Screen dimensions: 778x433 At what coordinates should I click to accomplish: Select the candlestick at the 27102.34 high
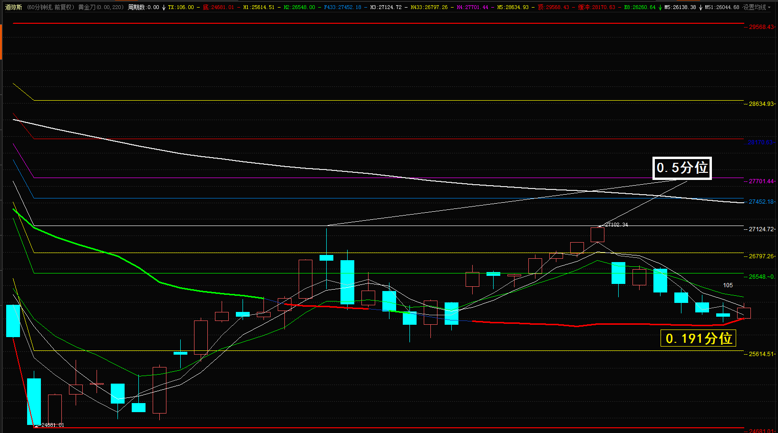[597, 235]
